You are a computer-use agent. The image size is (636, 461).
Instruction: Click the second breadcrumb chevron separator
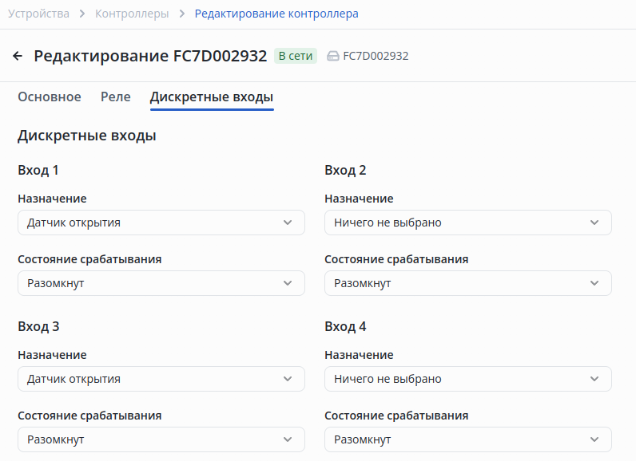click(x=182, y=14)
